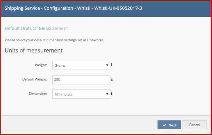Click the Cancel button
212x136 pixels.
194,125
